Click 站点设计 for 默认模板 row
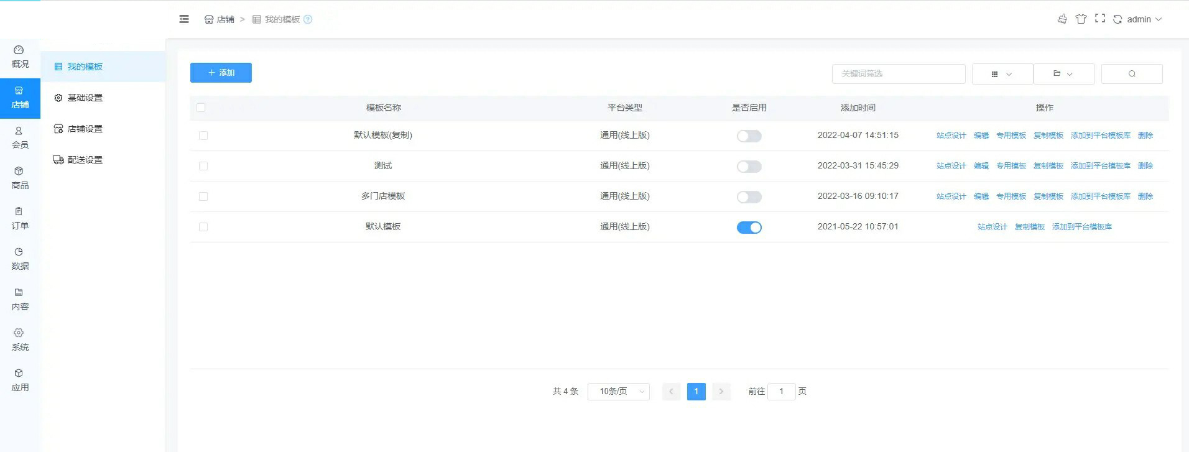 click(992, 227)
